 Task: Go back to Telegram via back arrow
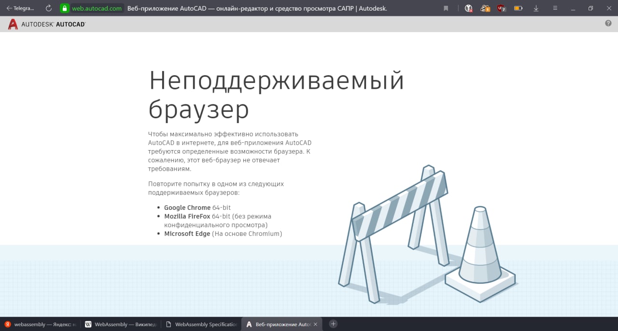point(20,8)
